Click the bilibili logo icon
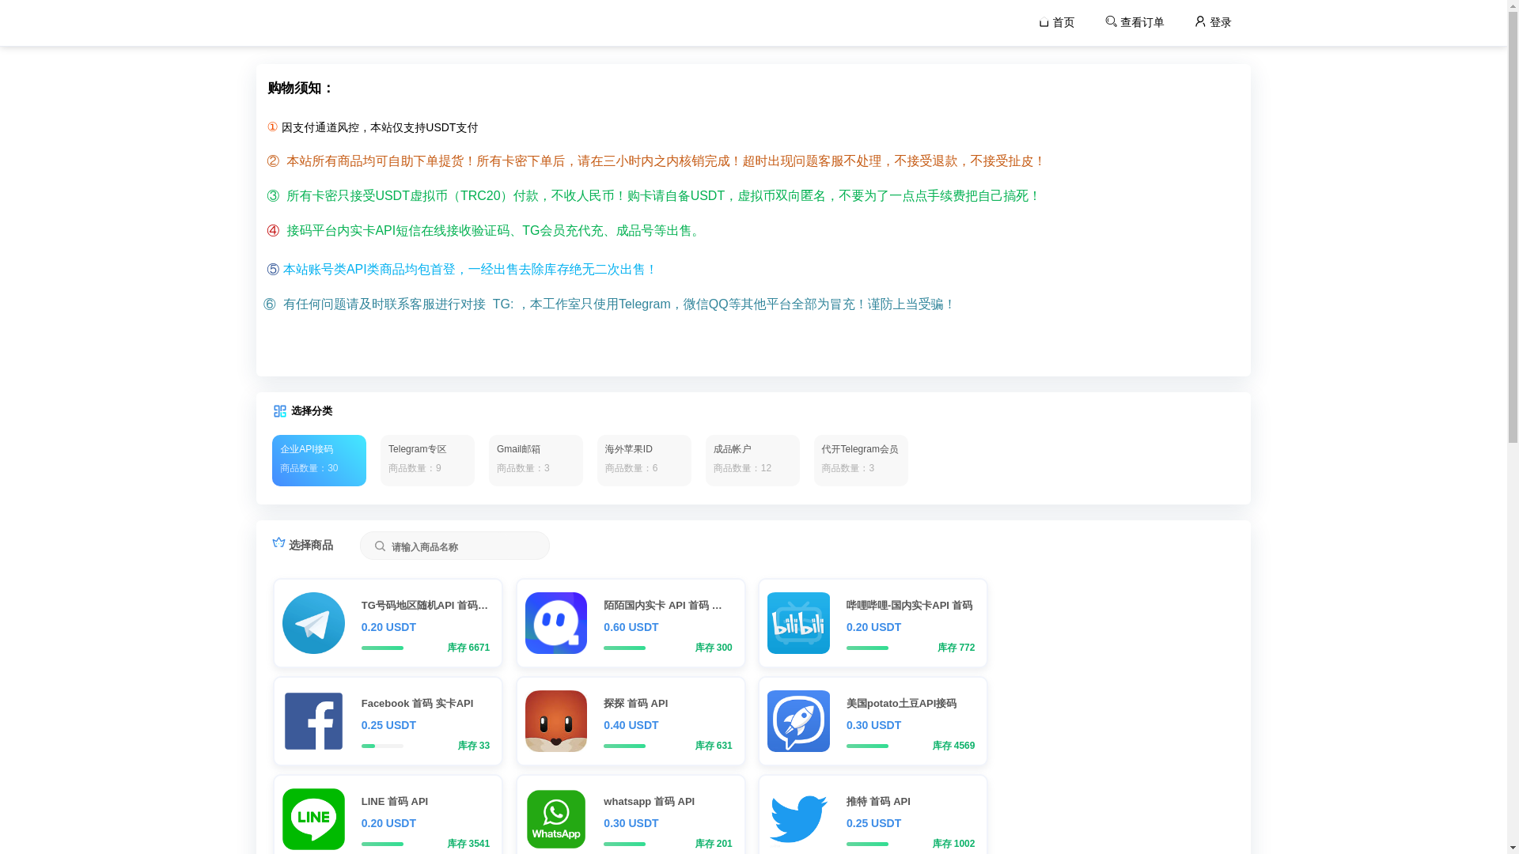Screen dimensions: 1519x854 (798, 623)
